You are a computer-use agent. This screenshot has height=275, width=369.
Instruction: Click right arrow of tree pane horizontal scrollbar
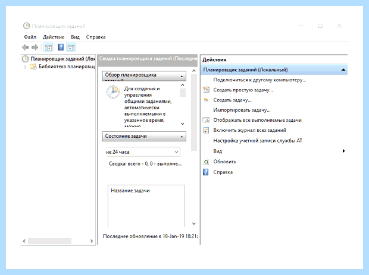tap(92, 241)
